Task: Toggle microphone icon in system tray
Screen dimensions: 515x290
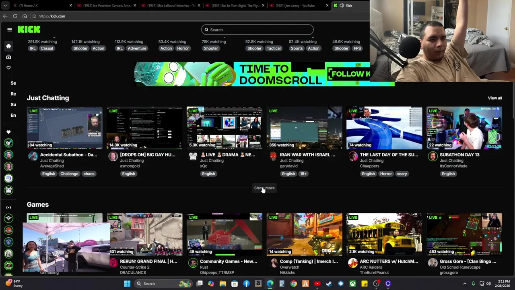Action: coord(473,284)
